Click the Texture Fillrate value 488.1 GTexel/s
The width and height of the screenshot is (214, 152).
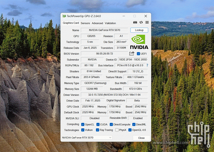tap(136, 77)
